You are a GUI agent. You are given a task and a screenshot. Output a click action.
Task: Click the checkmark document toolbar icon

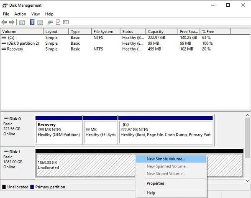[x=58, y=22]
